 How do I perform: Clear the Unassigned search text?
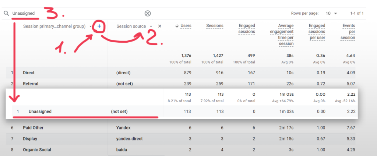coord(148,14)
